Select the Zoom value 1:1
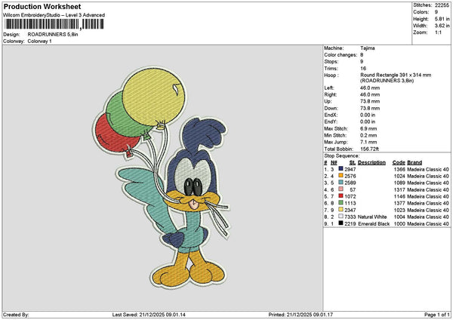453x320 pixels. click(x=438, y=32)
